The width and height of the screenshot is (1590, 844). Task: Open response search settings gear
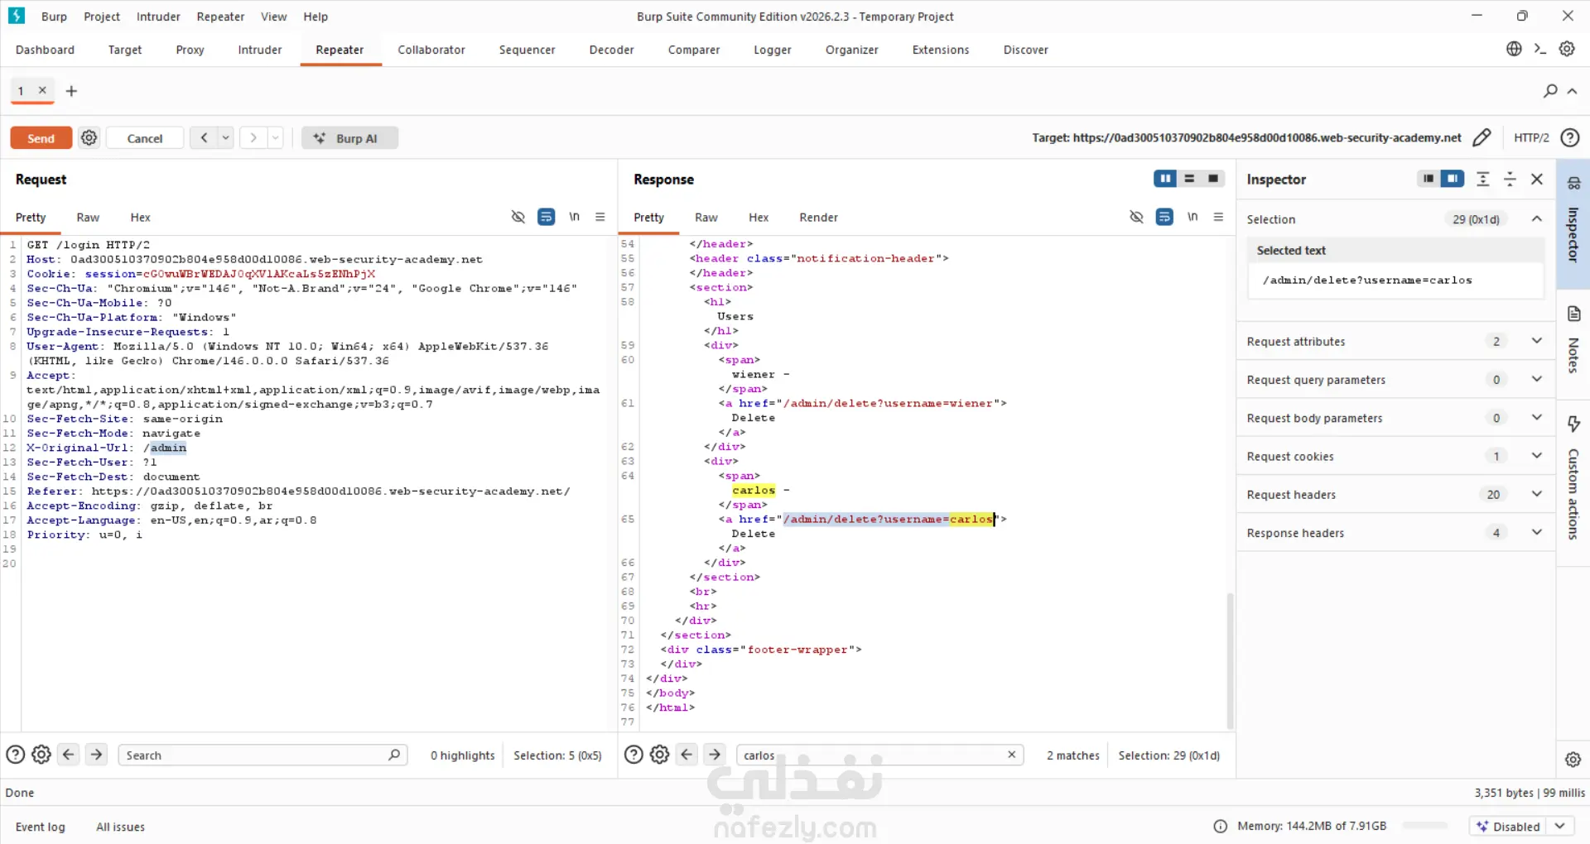click(x=659, y=755)
